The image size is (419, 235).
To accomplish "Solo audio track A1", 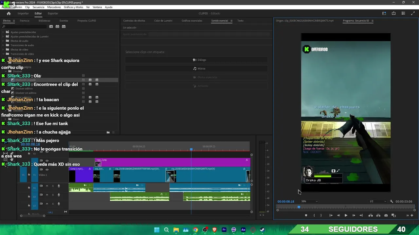I will coord(53,186).
